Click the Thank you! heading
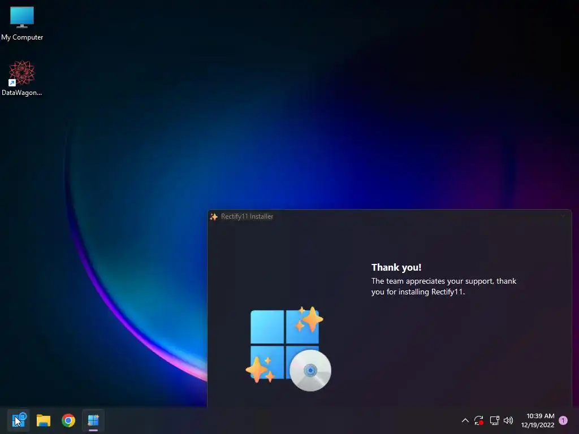The width and height of the screenshot is (579, 434). pos(396,267)
